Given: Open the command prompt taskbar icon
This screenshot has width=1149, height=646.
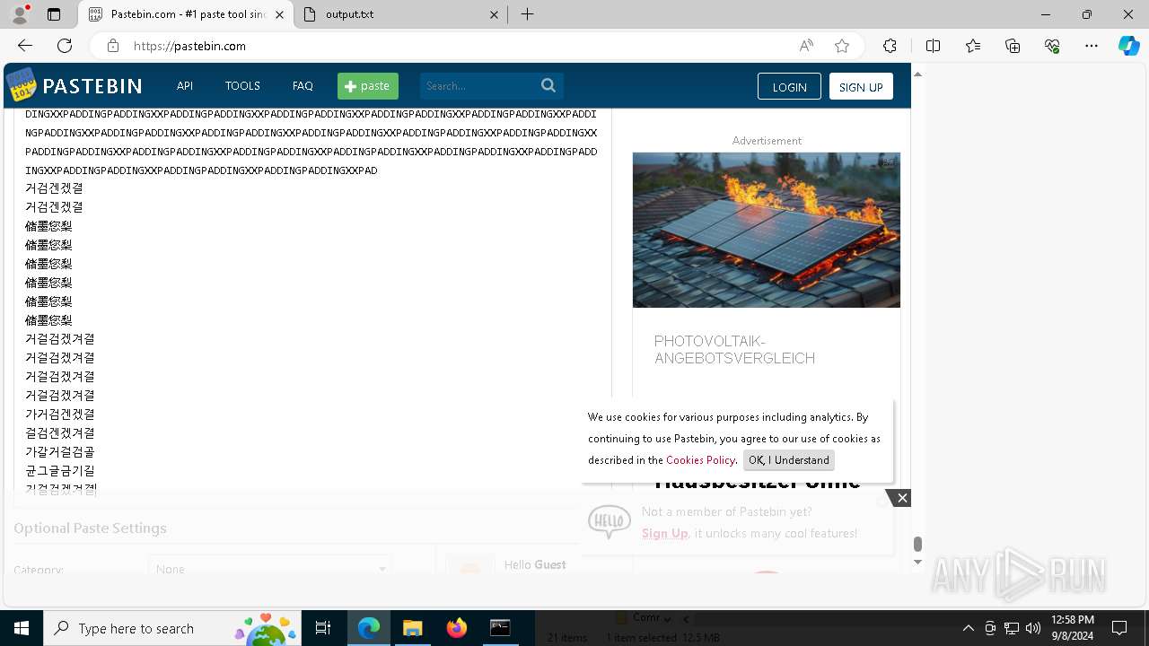Looking at the screenshot, I should pos(500,628).
